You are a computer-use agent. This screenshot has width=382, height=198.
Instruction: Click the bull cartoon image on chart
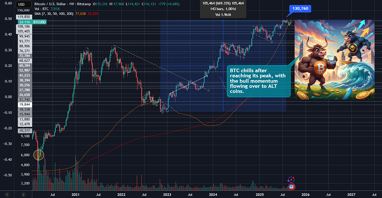tap(335, 60)
